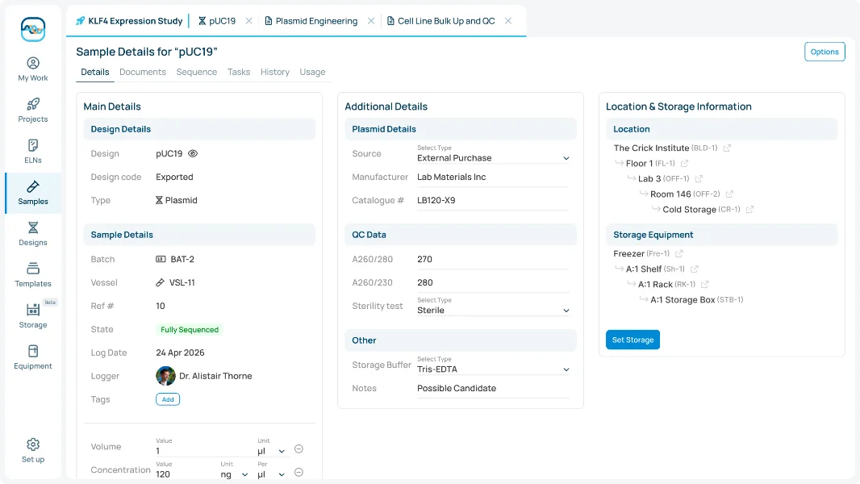Open Cold Storage external link icon
The image size is (860, 484).
[x=749, y=210]
